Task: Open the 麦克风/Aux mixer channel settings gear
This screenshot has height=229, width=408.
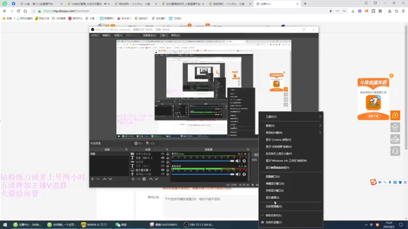Action: [244, 161]
